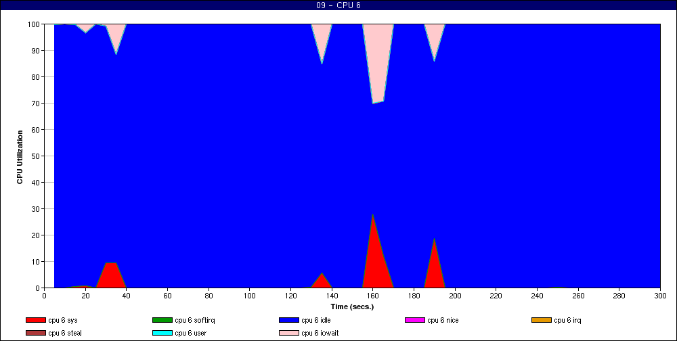Screen dimensions: 677x341
Task: Click the x-axis tick label 240
Action: [537, 296]
